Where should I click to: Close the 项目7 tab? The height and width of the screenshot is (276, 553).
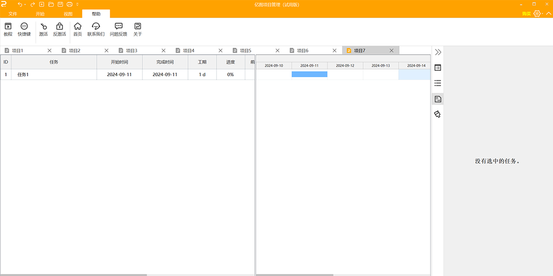[x=392, y=51]
